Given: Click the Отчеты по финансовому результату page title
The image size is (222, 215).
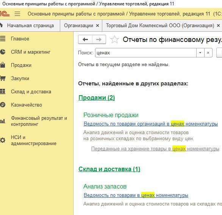Looking at the screenshot, I should 172,40.
